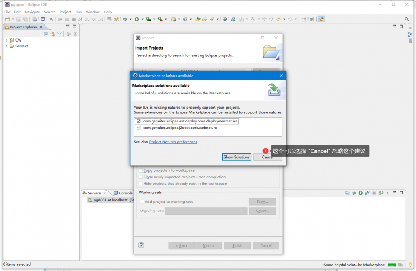Image resolution: width=416 pixels, height=271 pixels.
Task: Toggle Copy projects into workspace checkbox
Action: (x=141, y=170)
